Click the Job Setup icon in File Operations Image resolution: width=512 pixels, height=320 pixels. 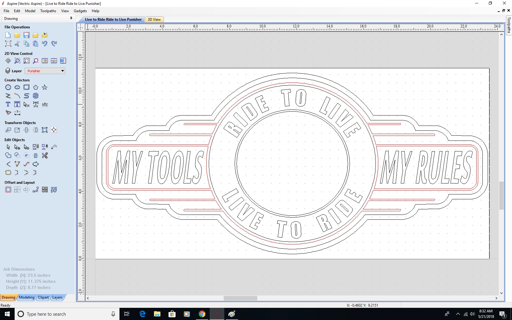tap(8, 44)
